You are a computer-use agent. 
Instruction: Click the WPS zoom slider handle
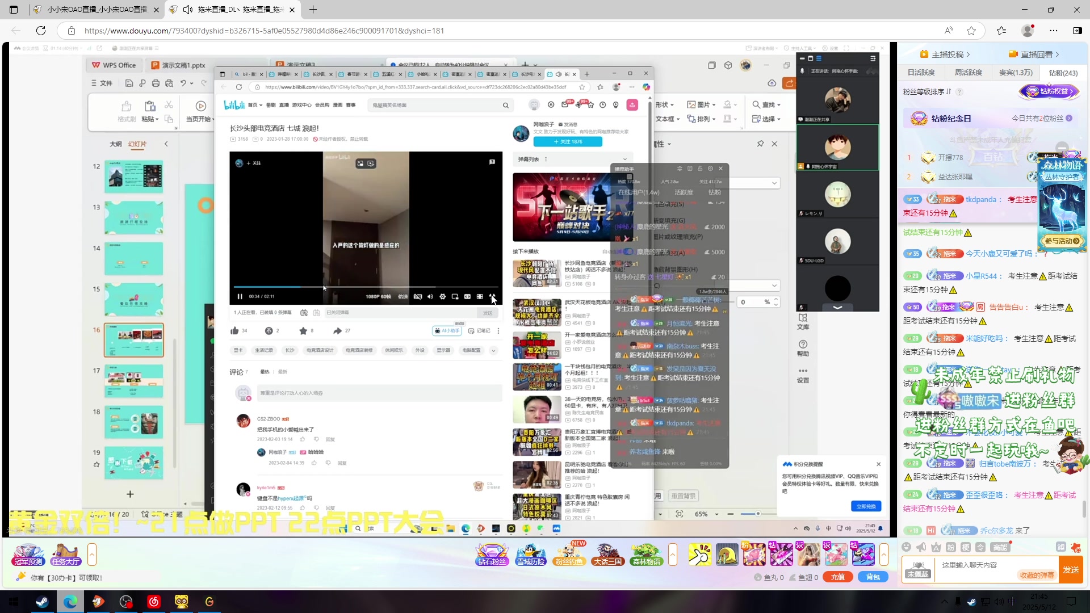(757, 514)
